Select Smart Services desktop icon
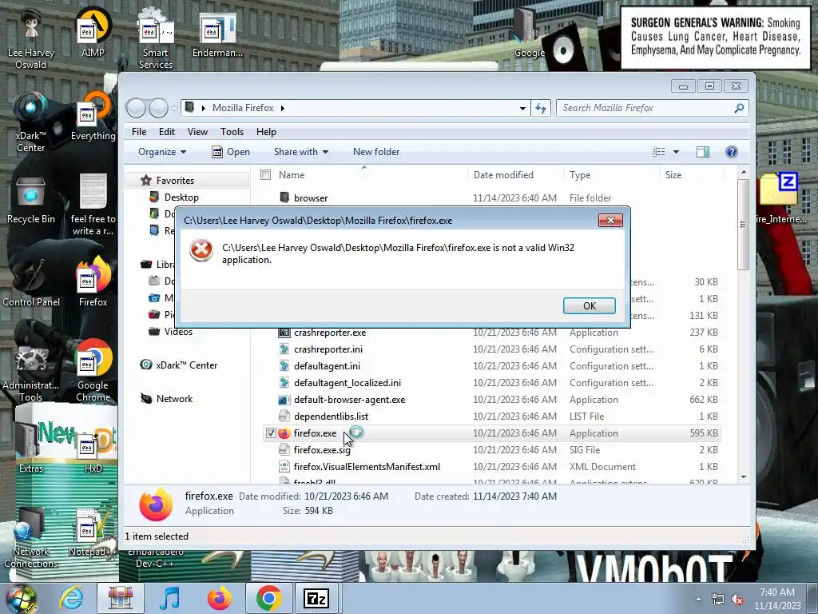This screenshot has width=818, height=614. point(156,38)
